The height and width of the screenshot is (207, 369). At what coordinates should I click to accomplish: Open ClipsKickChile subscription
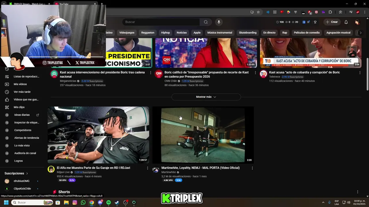point(22,189)
